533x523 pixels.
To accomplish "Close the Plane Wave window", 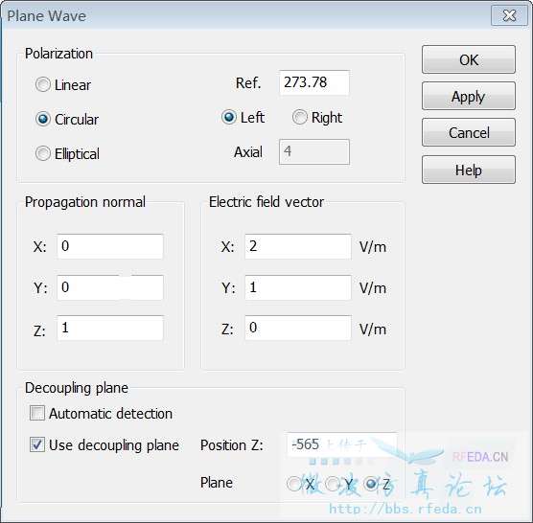I will click(x=509, y=15).
